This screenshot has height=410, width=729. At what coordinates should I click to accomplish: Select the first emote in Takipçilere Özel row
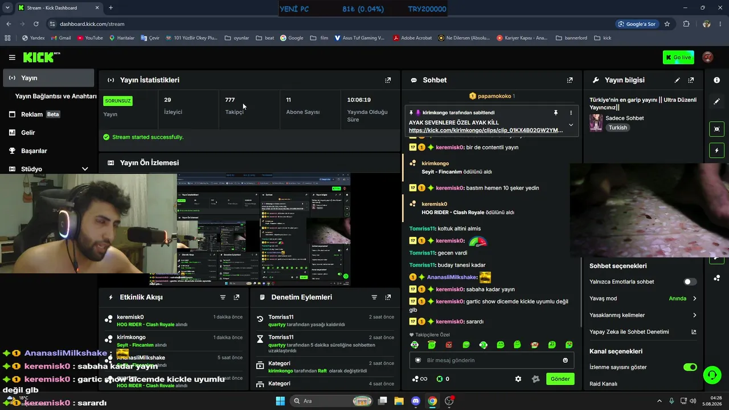click(x=415, y=345)
